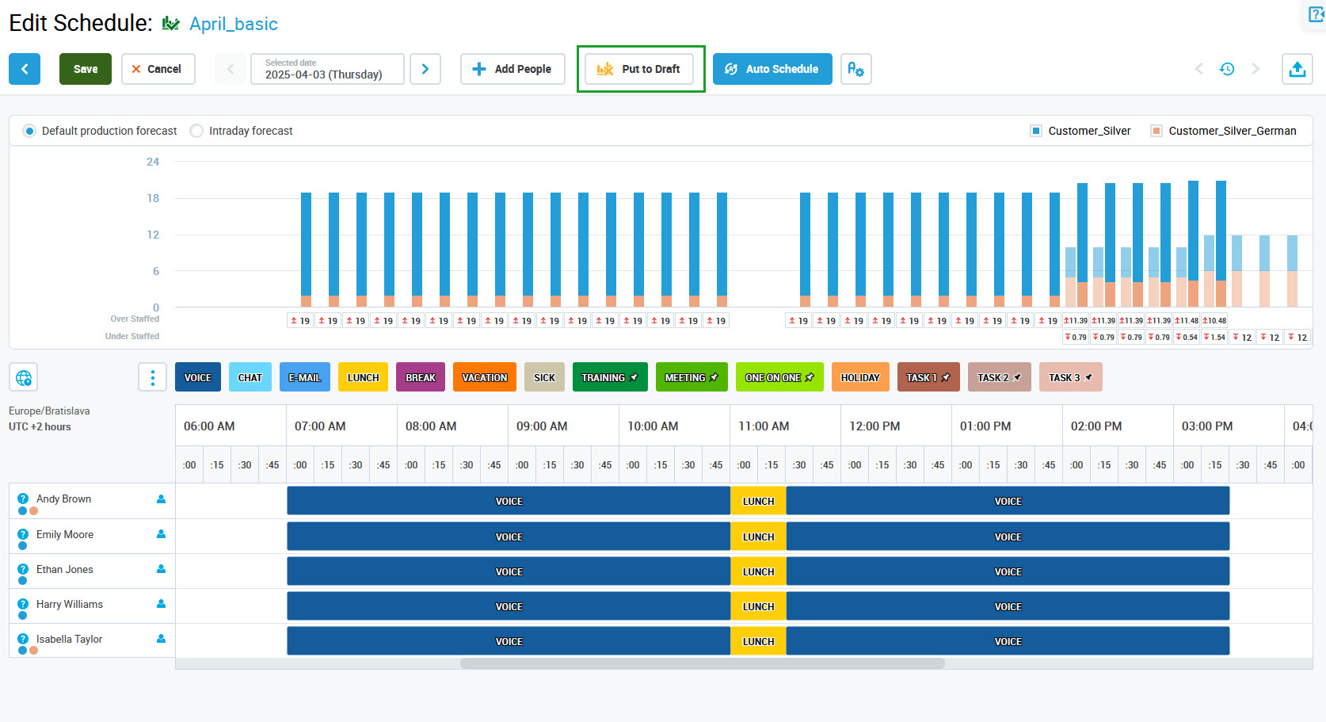Open the agent settings gear icon
1326x722 pixels.
(x=855, y=69)
